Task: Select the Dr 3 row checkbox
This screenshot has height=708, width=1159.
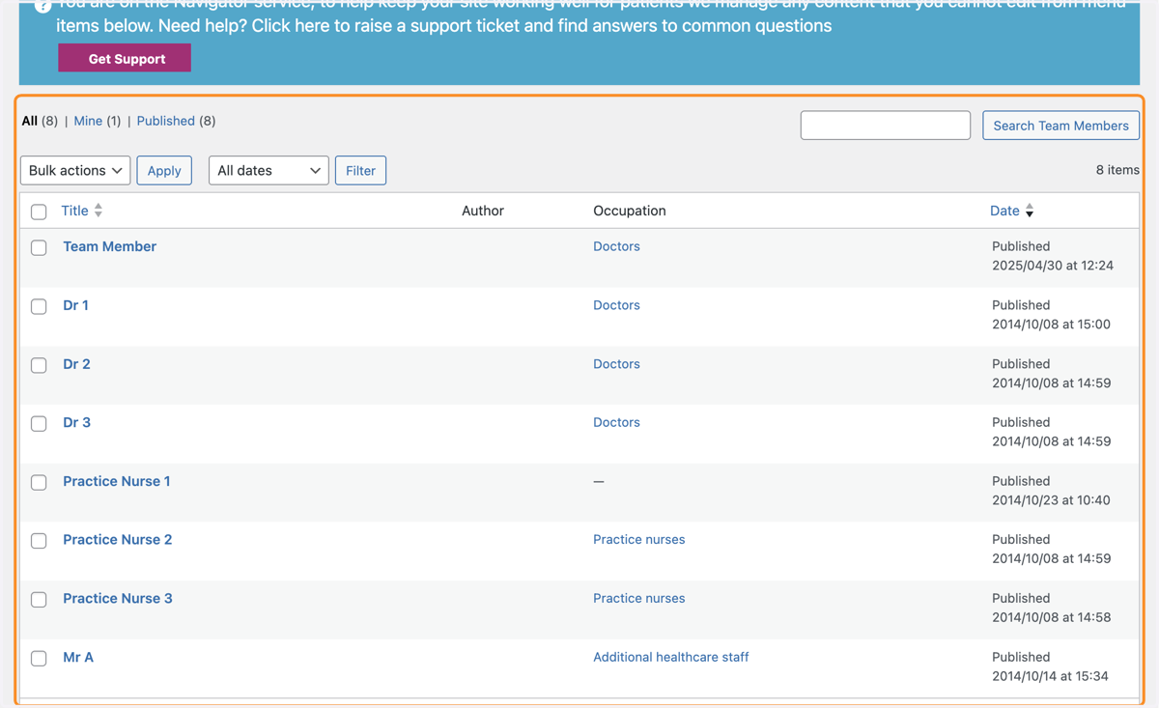Action: coord(39,423)
